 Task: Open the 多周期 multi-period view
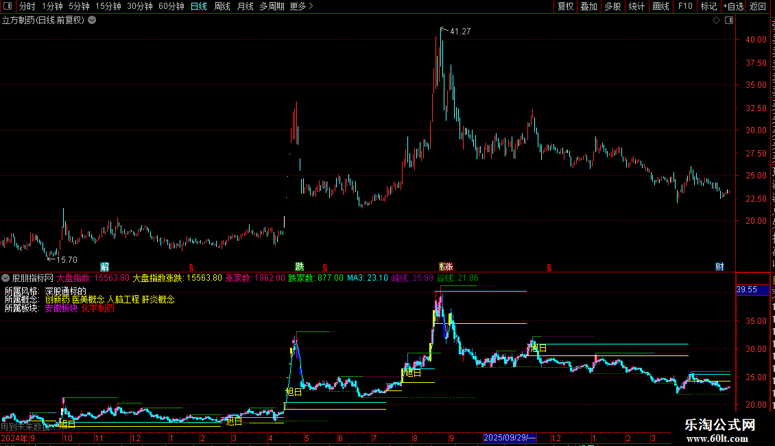[272, 6]
